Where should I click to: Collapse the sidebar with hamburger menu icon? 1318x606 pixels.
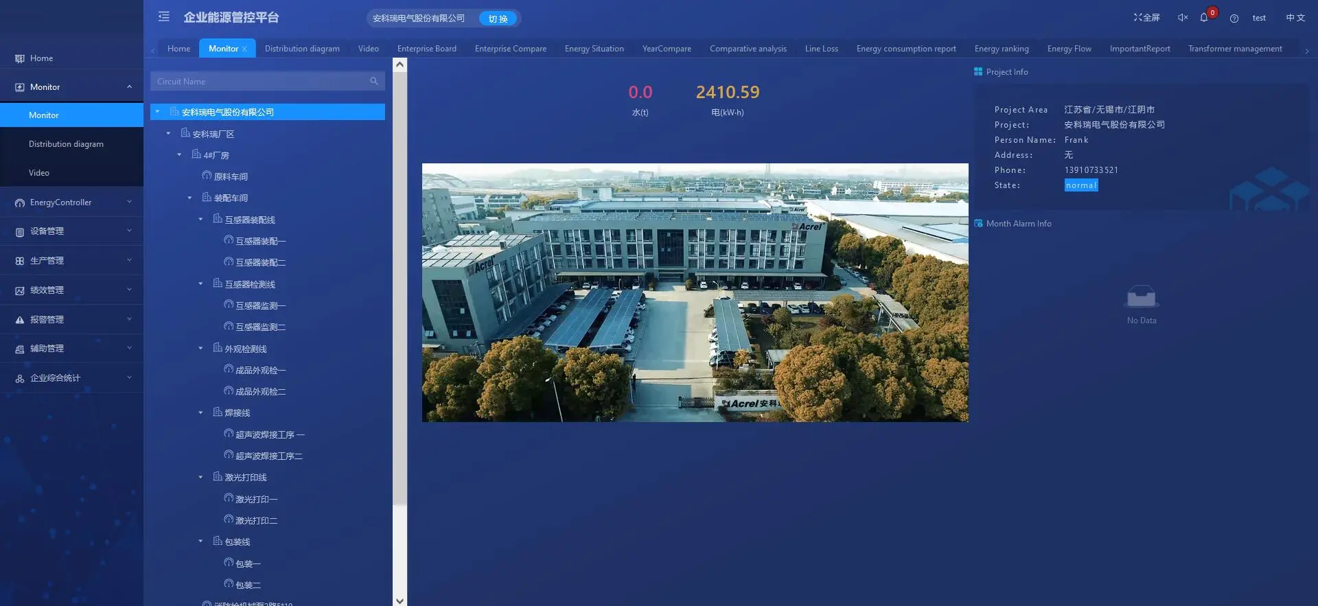163,16
